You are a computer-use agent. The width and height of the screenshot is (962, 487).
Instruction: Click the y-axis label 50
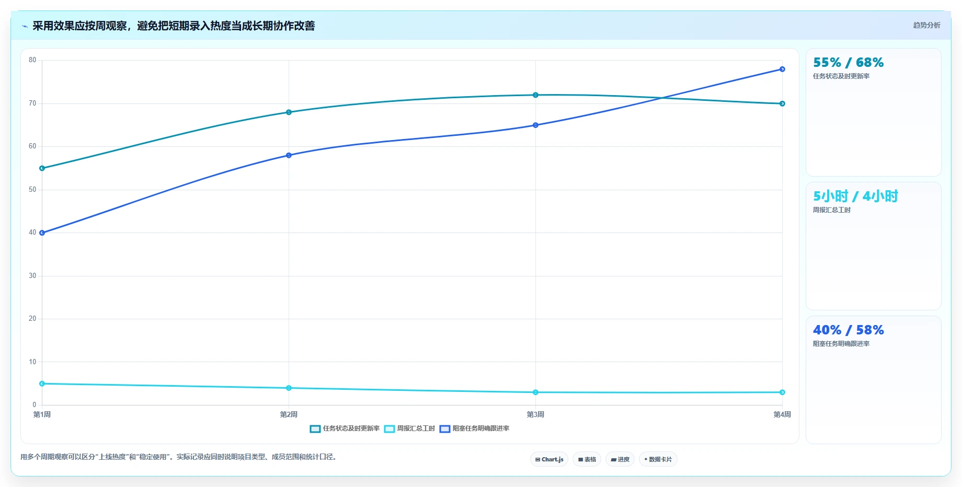[x=32, y=190]
